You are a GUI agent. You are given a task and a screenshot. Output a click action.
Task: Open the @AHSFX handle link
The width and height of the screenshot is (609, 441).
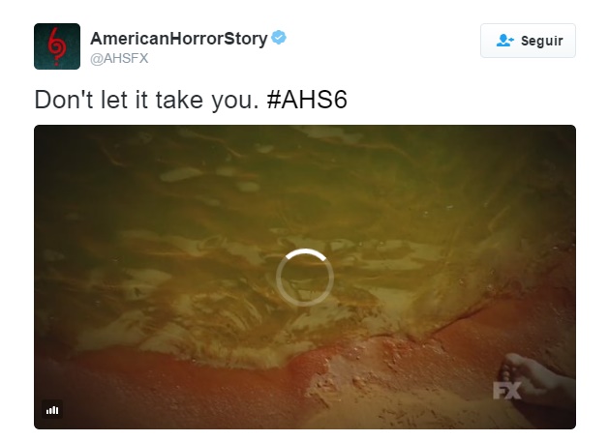tap(119, 58)
